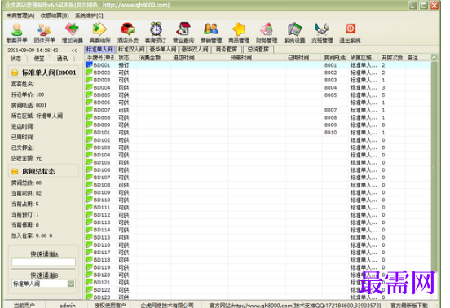
Task: Click the blue flag icon of room BD001
Action: [89, 65]
